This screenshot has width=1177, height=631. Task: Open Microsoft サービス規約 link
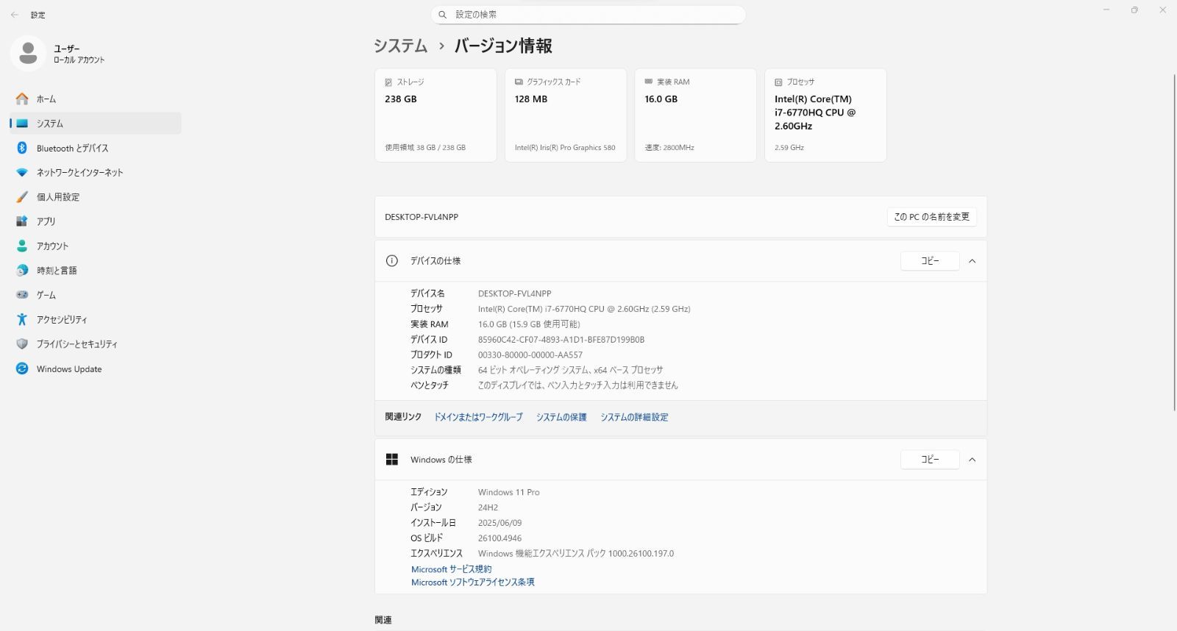452,569
